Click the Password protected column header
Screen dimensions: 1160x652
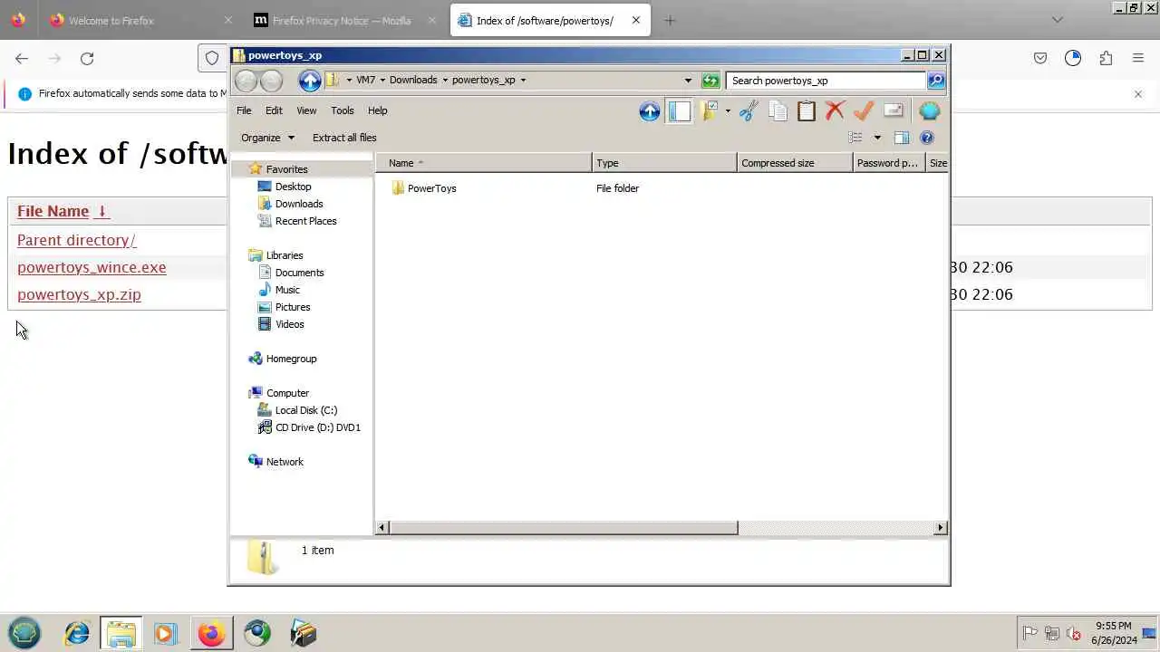(x=889, y=163)
